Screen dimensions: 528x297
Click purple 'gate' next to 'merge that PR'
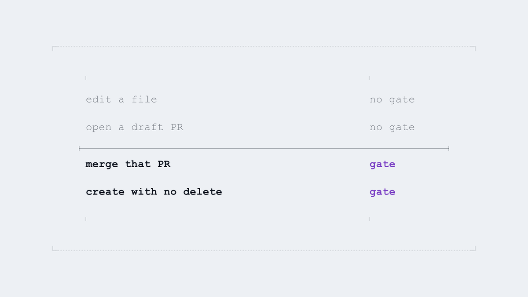(x=382, y=164)
